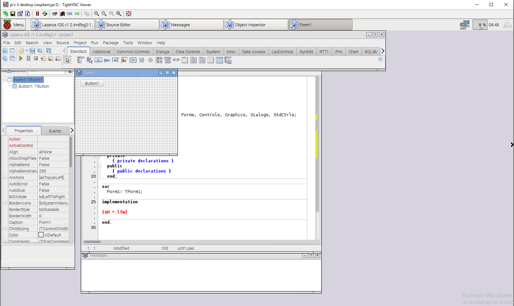This screenshot has height=306, width=514.
Task: Select the TGroupBox component icon
Action: [185, 60]
